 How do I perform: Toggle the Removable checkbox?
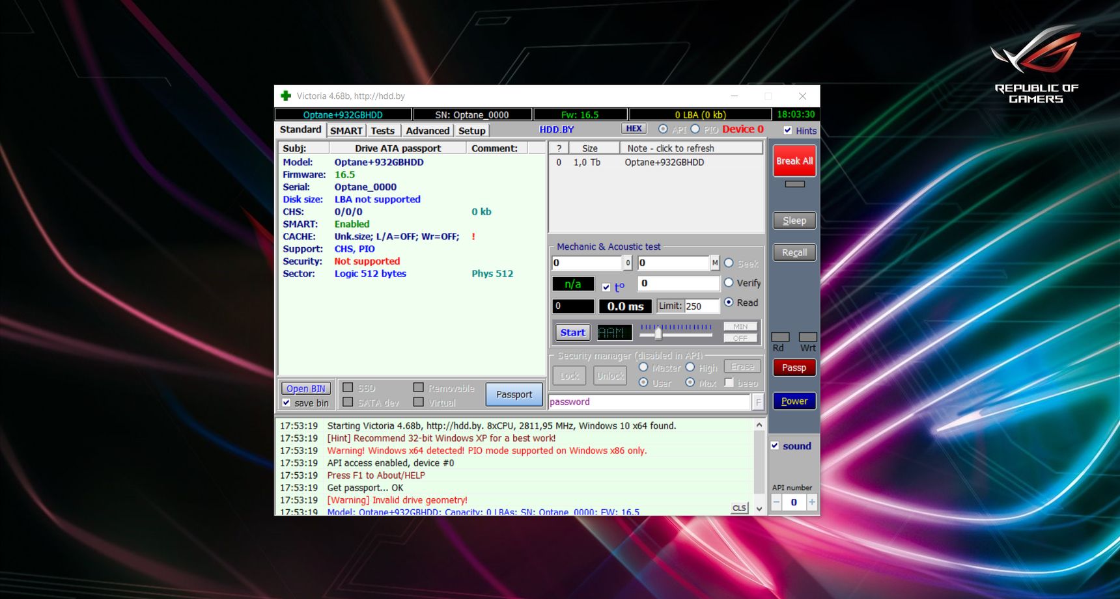[x=419, y=388]
